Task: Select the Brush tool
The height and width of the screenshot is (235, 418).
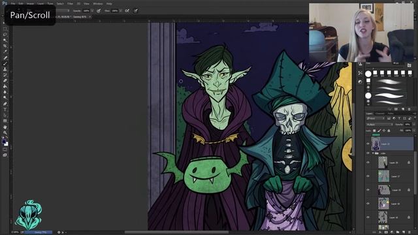Action: point(5,63)
